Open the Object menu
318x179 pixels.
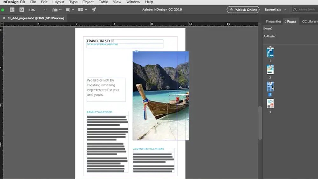(x=88, y=2)
